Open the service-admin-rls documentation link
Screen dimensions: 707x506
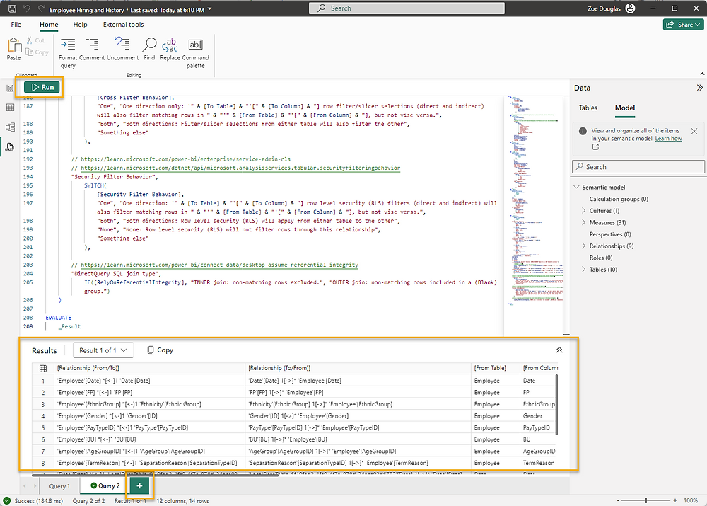click(x=186, y=159)
